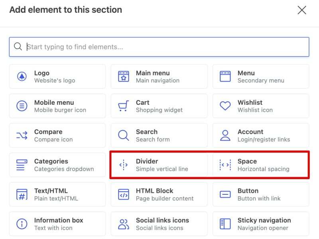Choose the Mobile menu burger icon
This screenshot has height=239, width=319.
[x=22, y=106]
